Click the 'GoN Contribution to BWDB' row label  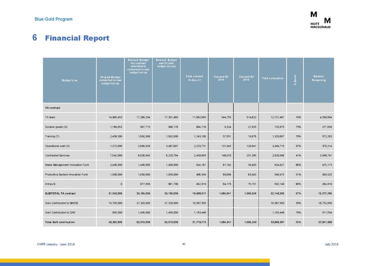tap(61, 203)
